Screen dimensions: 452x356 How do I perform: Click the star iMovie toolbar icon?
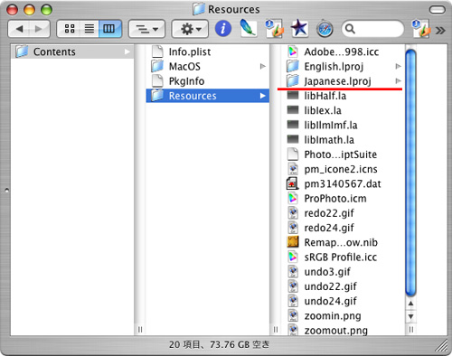pos(299,28)
